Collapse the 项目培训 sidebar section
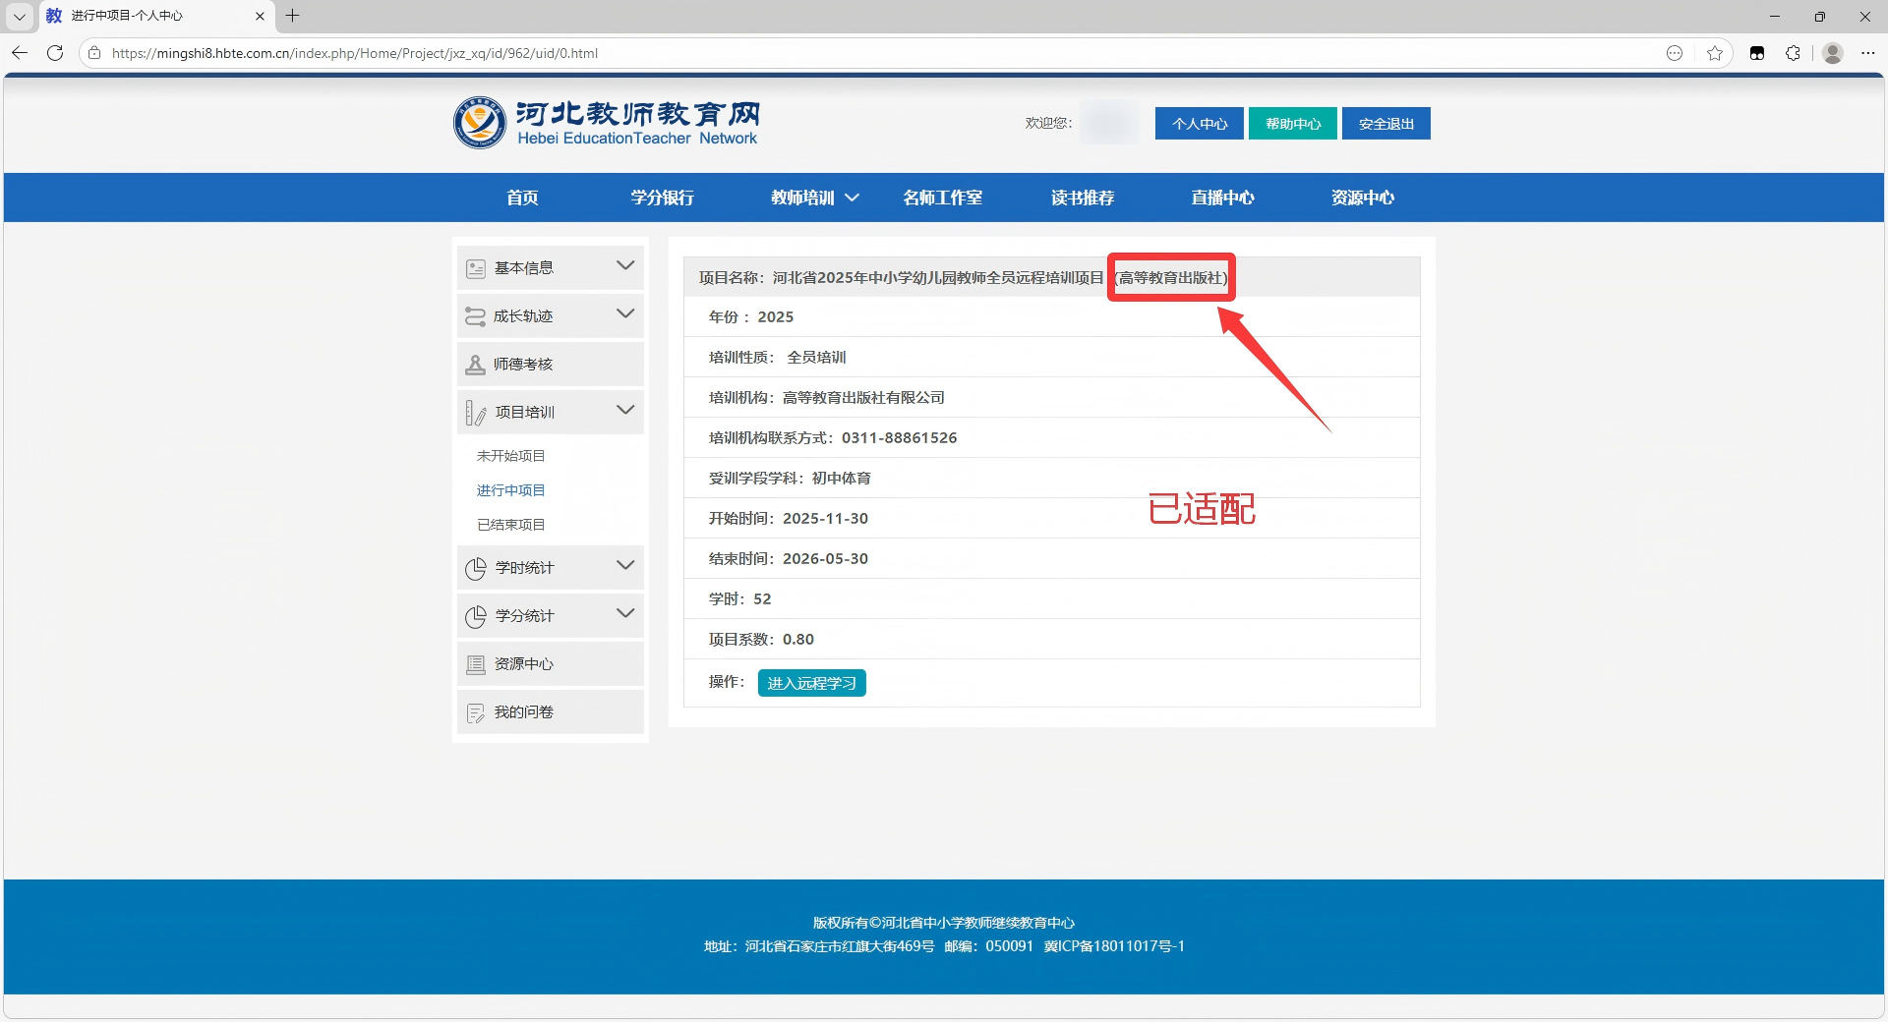The height and width of the screenshot is (1022, 1888). tap(624, 411)
